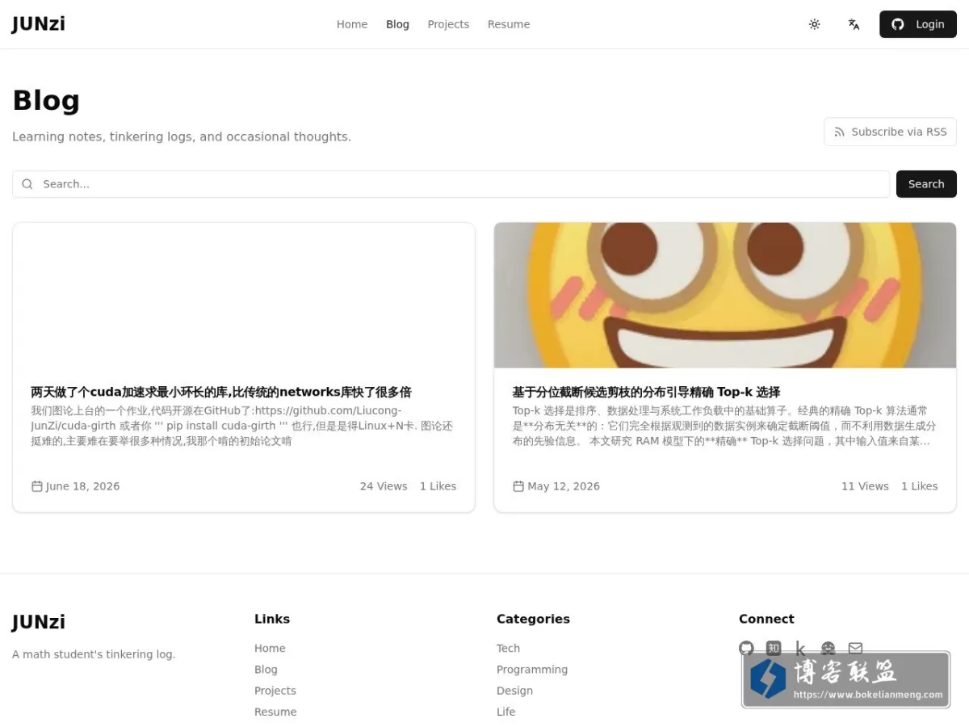
Task: Open the Life category link
Action: click(505, 712)
